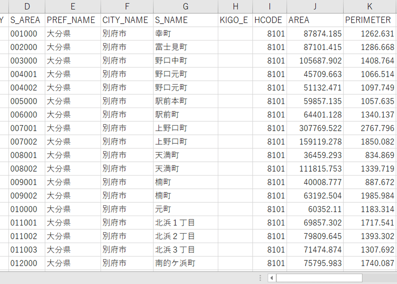The height and width of the screenshot is (284, 397).
Task: Click PERIMETER value 1286.668
Action: point(370,47)
